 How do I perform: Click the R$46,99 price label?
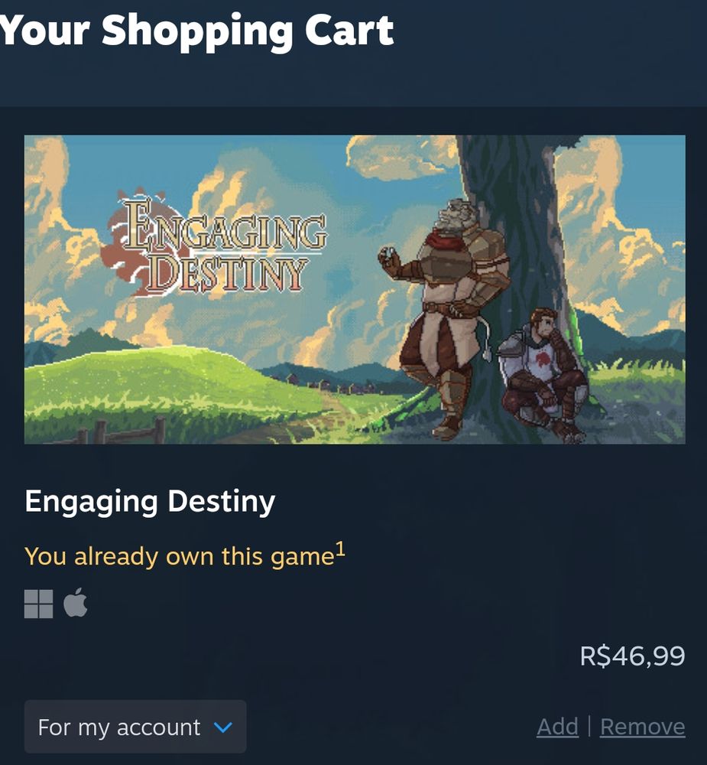pos(632,656)
